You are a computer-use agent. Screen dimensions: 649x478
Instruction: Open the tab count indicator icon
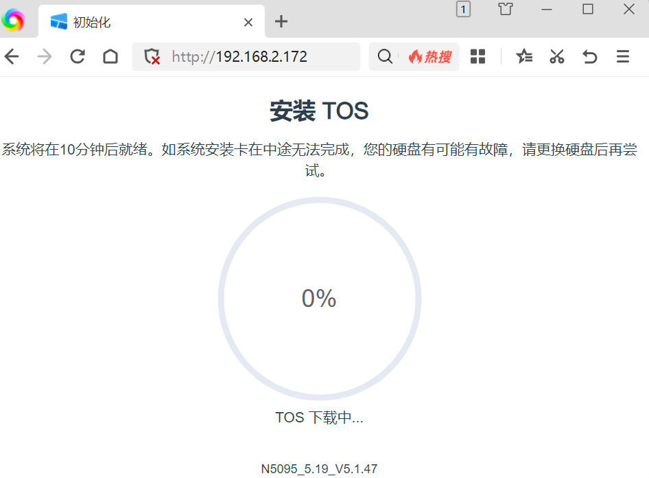tap(464, 9)
